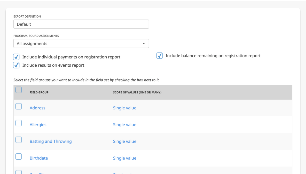Open the Birthdate field group link
The height and width of the screenshot is (174, 306).
pyautogui.click(x=39, y=158)
